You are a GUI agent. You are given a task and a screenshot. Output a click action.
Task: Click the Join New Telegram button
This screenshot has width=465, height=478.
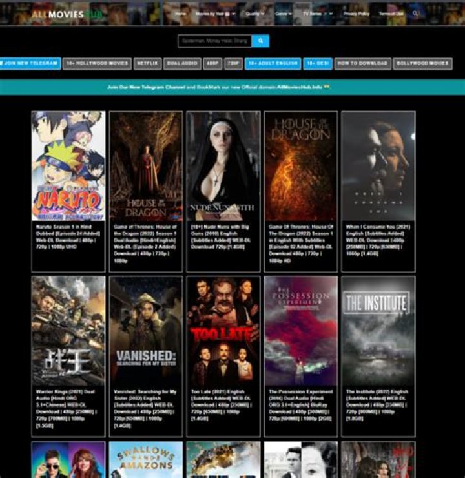point(30,63)
